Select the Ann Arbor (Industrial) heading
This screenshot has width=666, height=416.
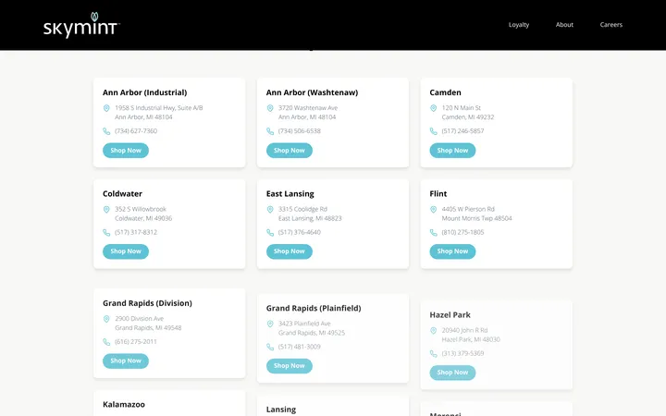[x=145, y=92]
